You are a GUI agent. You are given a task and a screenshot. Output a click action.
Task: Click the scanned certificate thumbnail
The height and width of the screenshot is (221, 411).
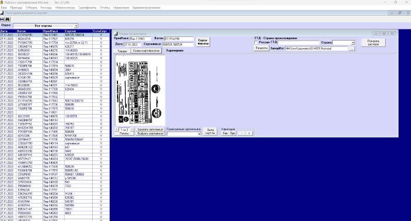[140, 91]
